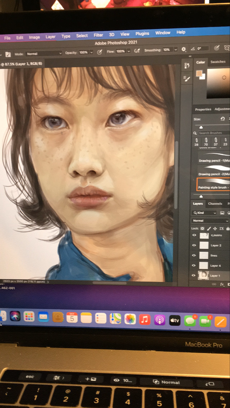The width and height of the screenshot is (230, 408).
Task: Toggle the brush settings panel icon in options bar
Action: point(8,54)
